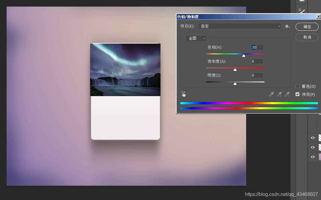Viewport: 321px width, 200px height.
Task: Disable the 预览 preview checkbox
Action: coord(297,94)
